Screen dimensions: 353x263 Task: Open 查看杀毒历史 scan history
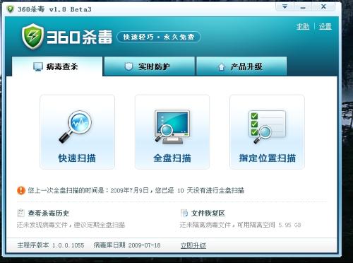(49, 213)
